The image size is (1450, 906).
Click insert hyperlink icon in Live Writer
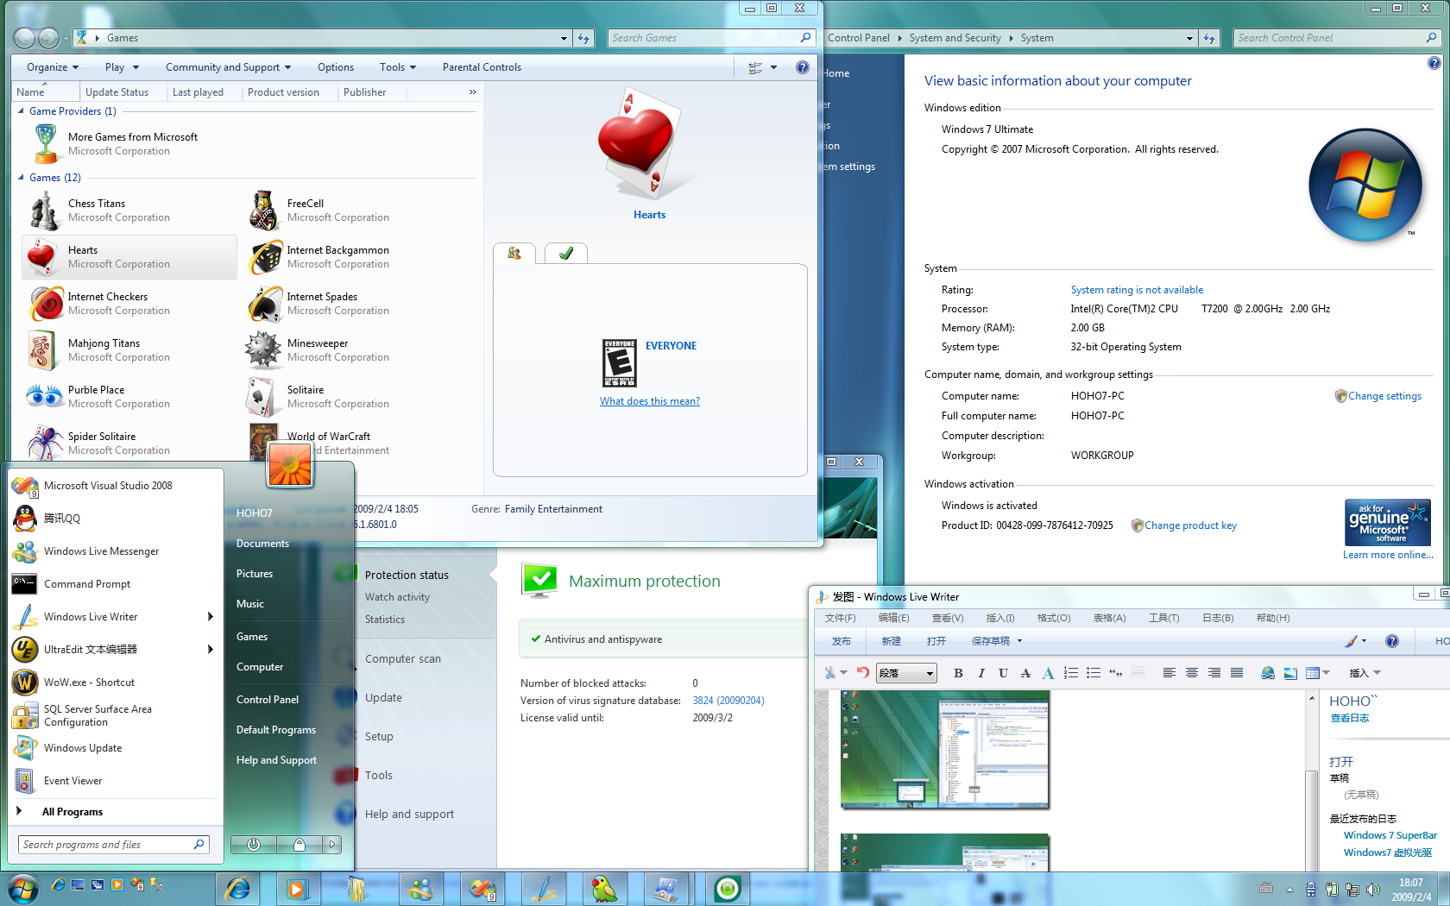(x=1268, y=673)
